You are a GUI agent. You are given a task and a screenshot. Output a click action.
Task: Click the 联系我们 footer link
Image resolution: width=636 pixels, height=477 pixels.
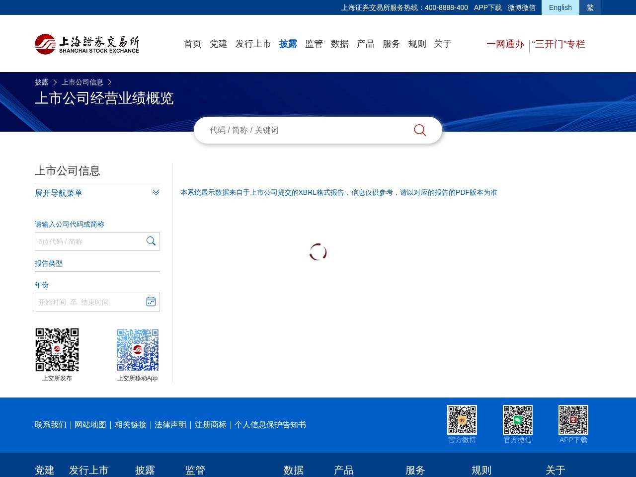click(51, 425)
